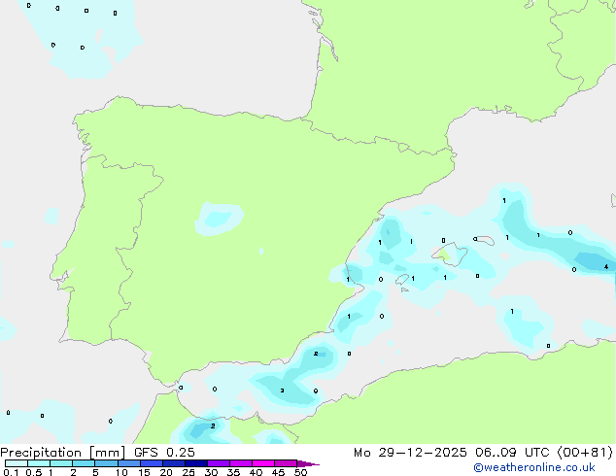Pick the 10–15 mm legend color swatch

coord(129,463)
